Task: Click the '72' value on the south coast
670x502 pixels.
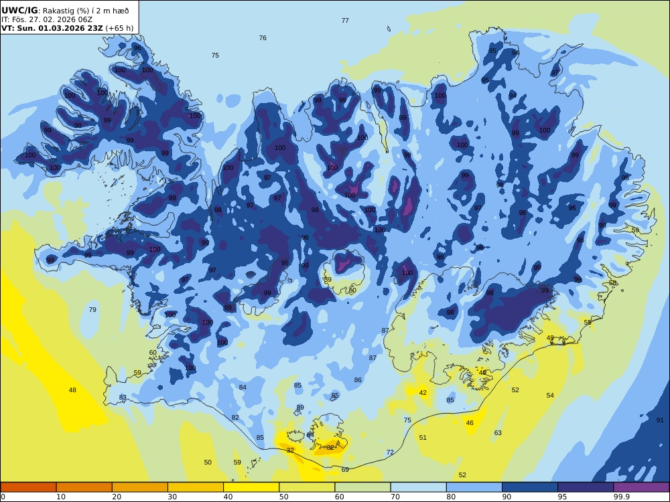Action: 390,452
